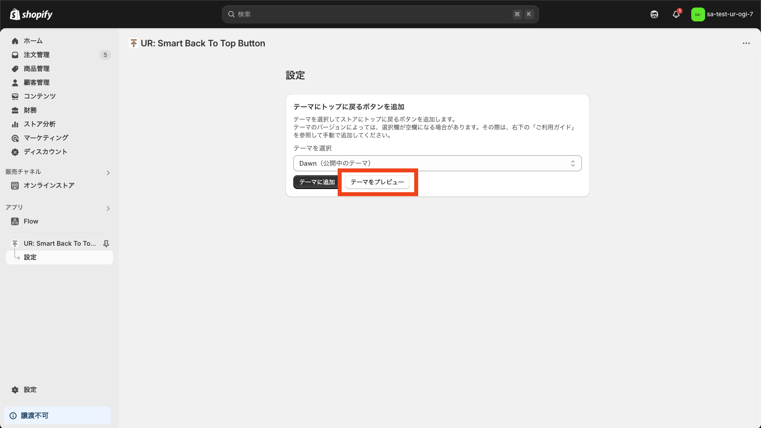Open Sidekick assistant icon in top bar
761x428 pixels.
(654, 14)
